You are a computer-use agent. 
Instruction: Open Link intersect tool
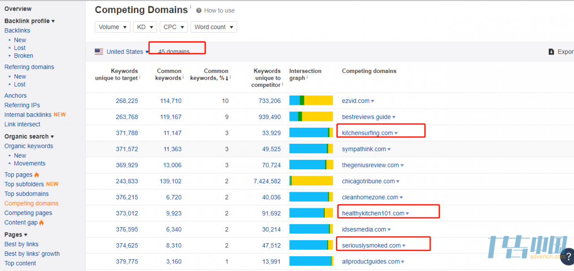(22, 125)
